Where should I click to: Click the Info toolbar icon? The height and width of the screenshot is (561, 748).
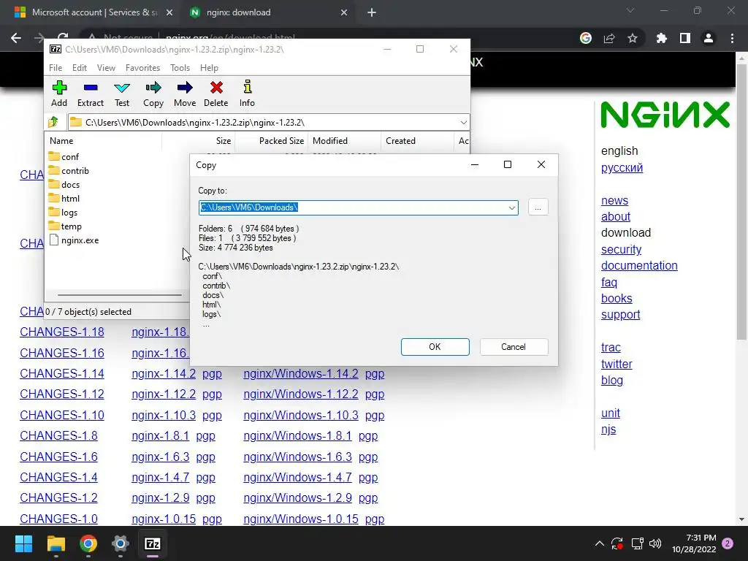coord(247,93)
